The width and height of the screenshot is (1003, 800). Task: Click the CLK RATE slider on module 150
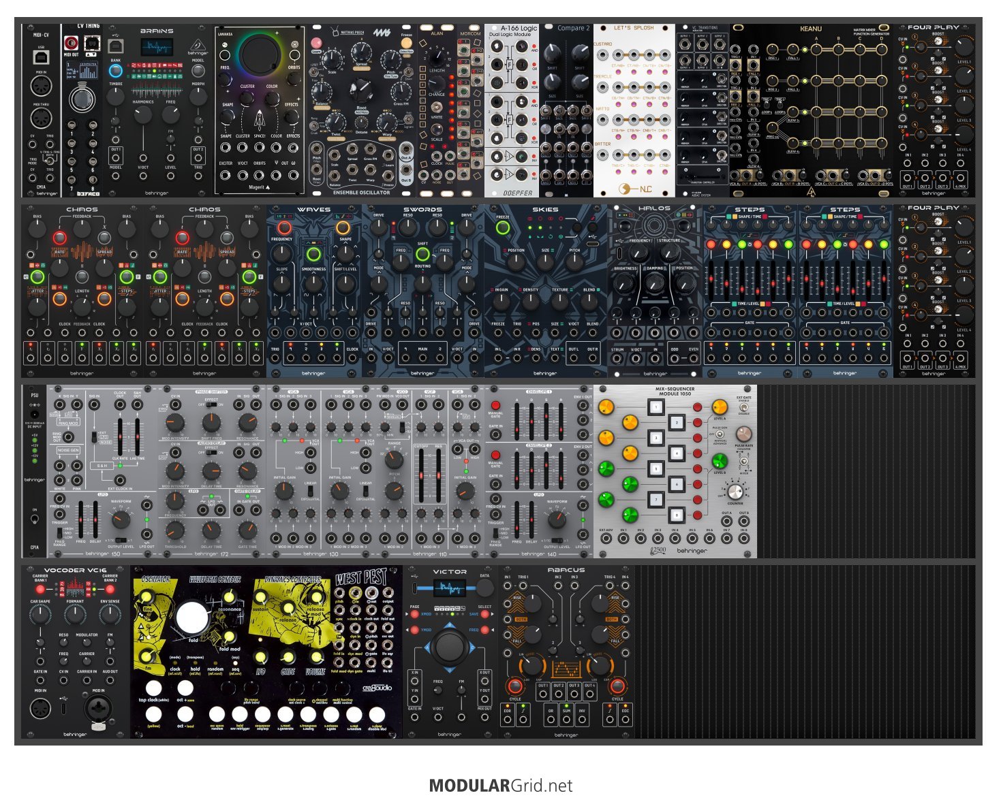point(121,438)
